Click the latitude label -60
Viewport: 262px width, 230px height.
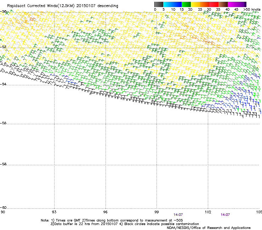tap(3, 207)
